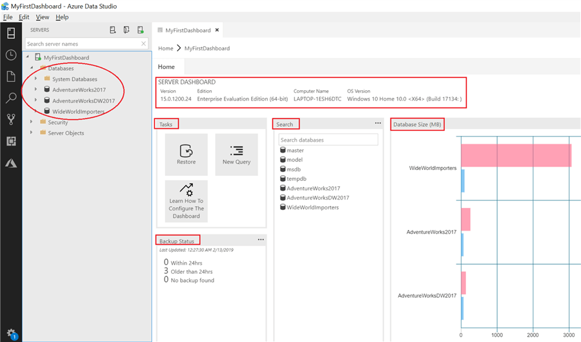
Task: Expand the Security folder
Action: [32, 121]
